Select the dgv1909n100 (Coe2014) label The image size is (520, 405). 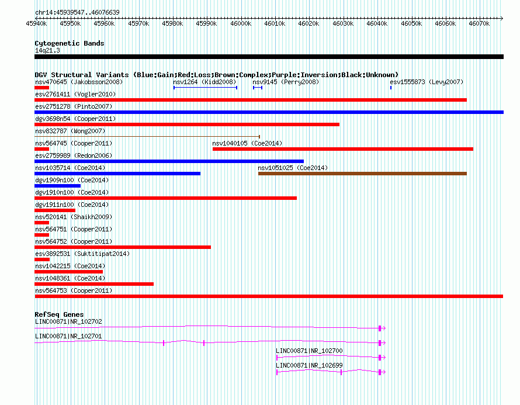coord(72,180)
